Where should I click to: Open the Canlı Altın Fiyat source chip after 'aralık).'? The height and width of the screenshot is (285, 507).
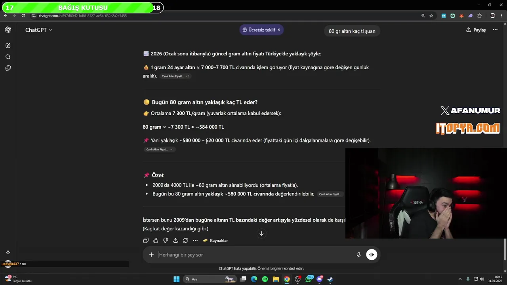175,76
